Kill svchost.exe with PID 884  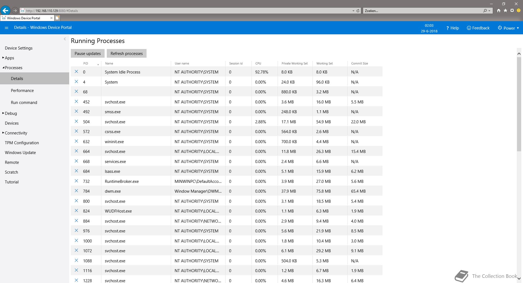click(x=77, y=221)
